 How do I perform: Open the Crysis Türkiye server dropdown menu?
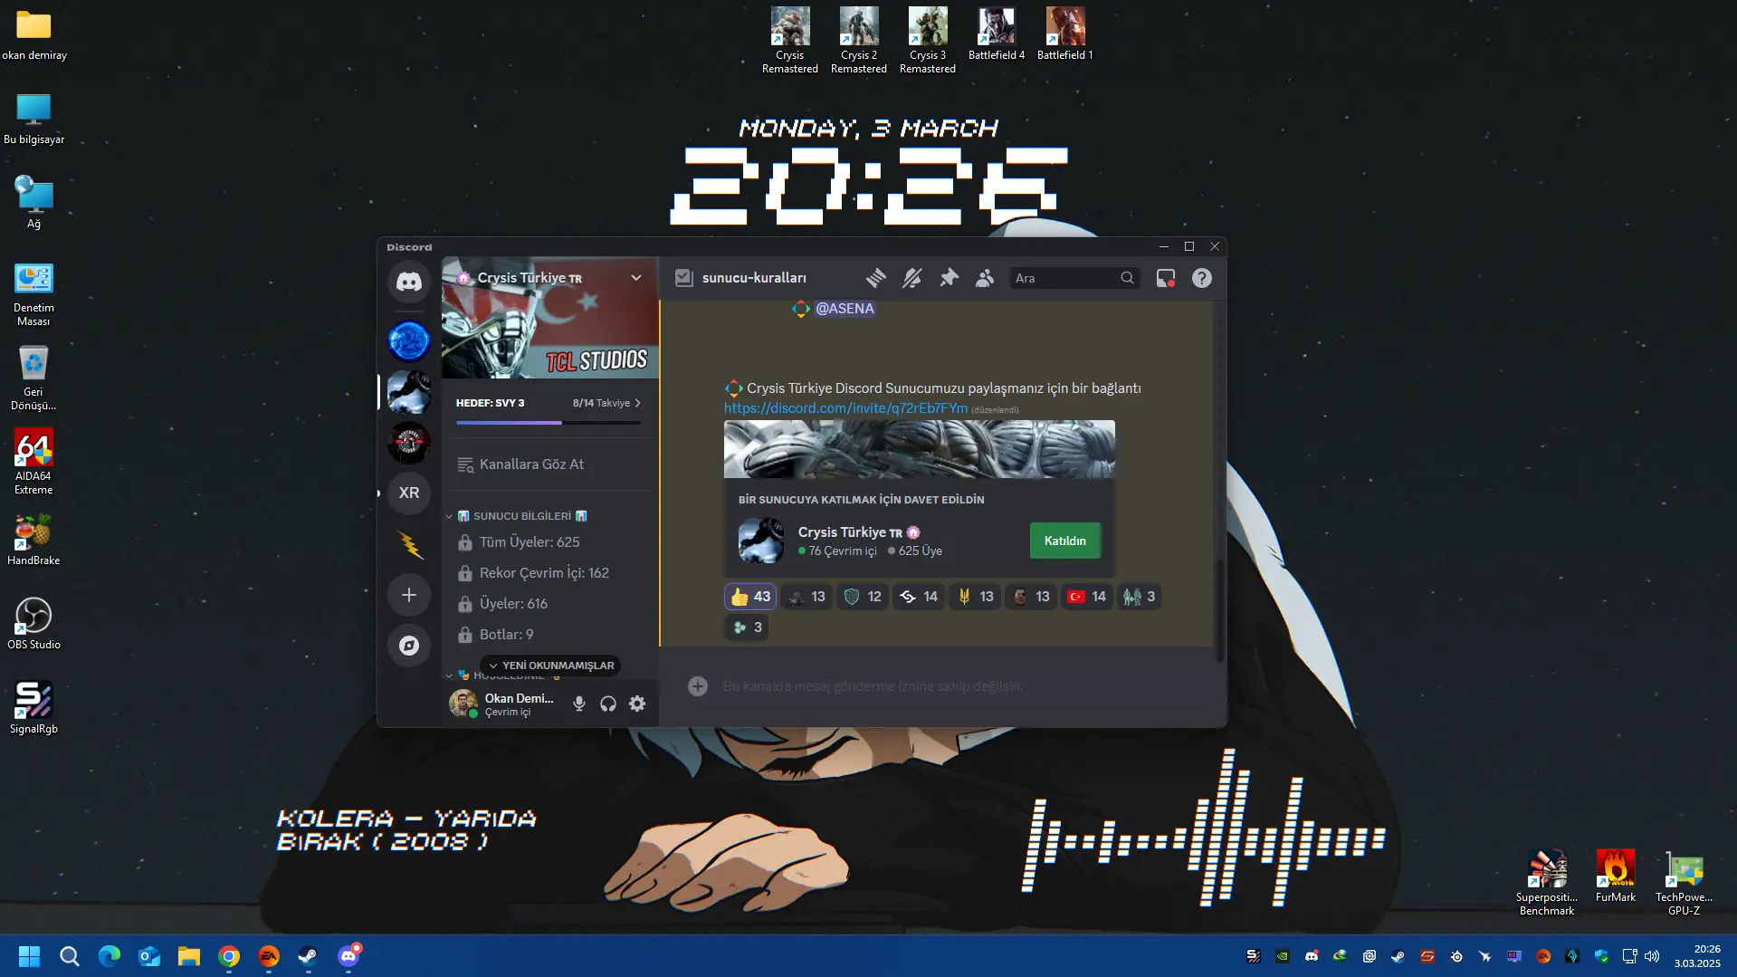click(636, 278)
